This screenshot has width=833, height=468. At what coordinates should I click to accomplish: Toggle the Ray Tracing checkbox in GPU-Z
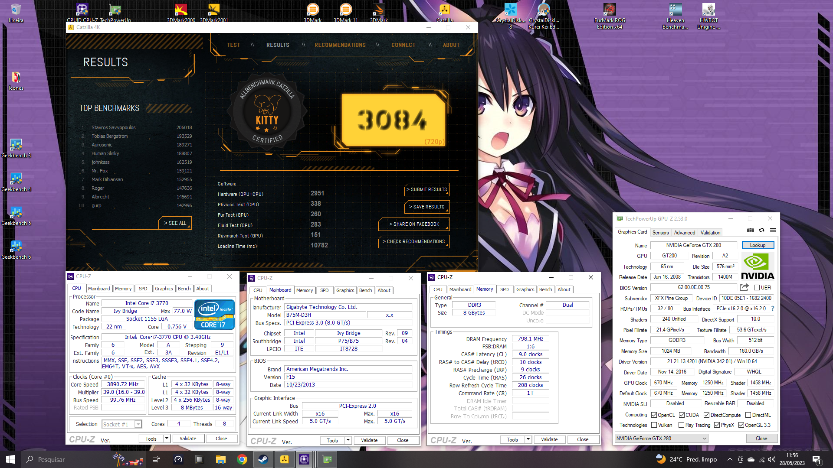(681, 425)
